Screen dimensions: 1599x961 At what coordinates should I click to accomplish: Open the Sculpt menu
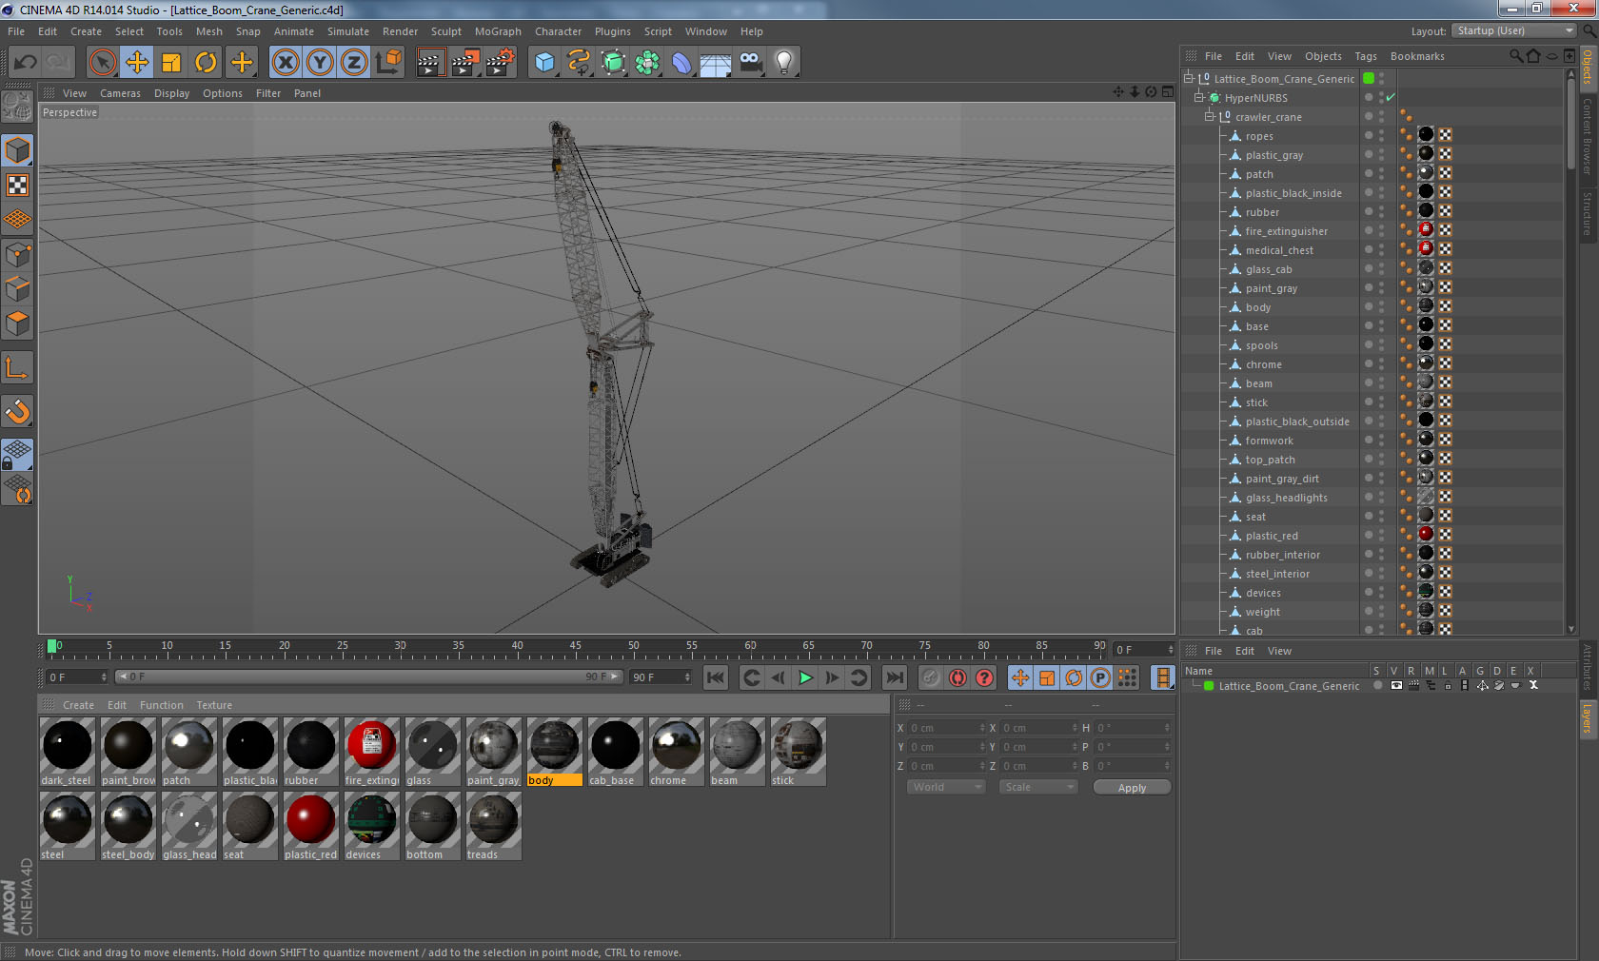[446, 31]
